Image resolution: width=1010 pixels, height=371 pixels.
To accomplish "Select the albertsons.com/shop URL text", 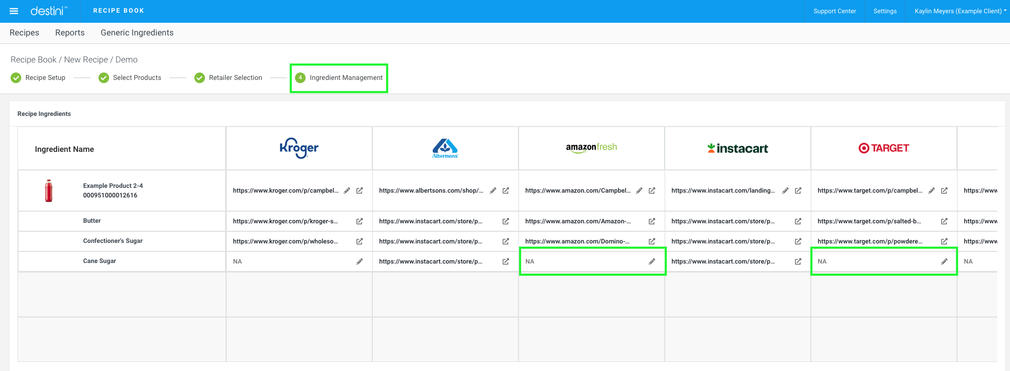I will click(431, 191).
